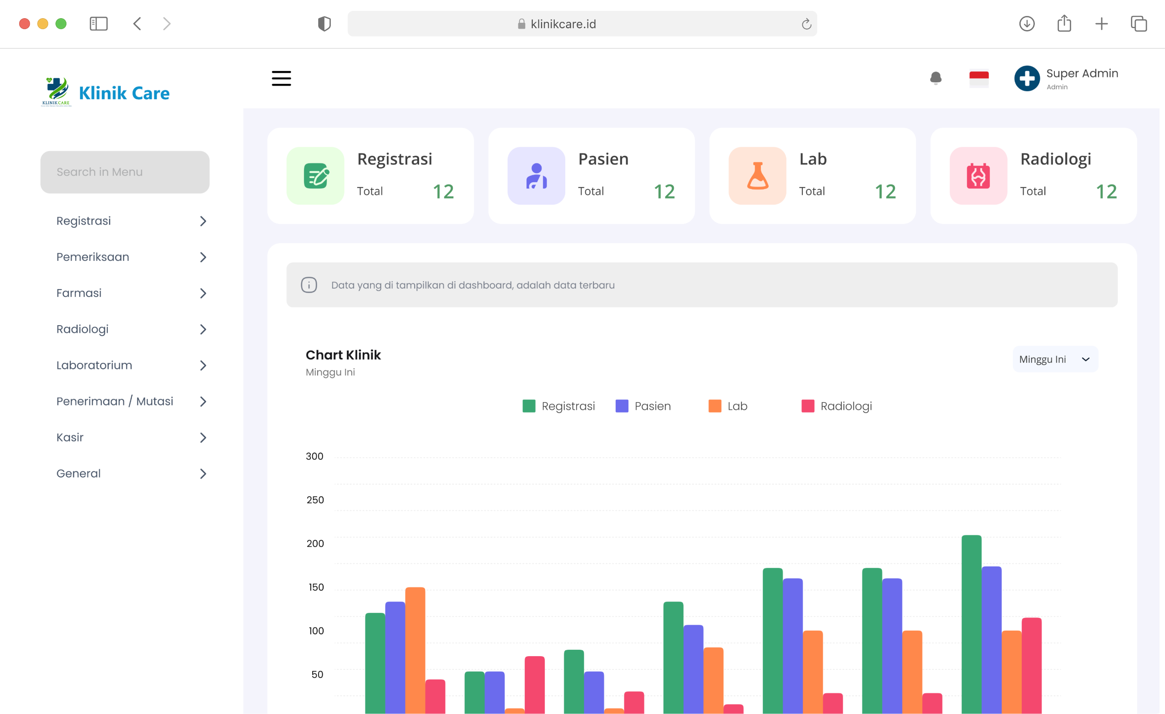This screenshot has width=1165, height=714.
Task: Toggle Registrasi series in chart legend
Action: point(559,406)
